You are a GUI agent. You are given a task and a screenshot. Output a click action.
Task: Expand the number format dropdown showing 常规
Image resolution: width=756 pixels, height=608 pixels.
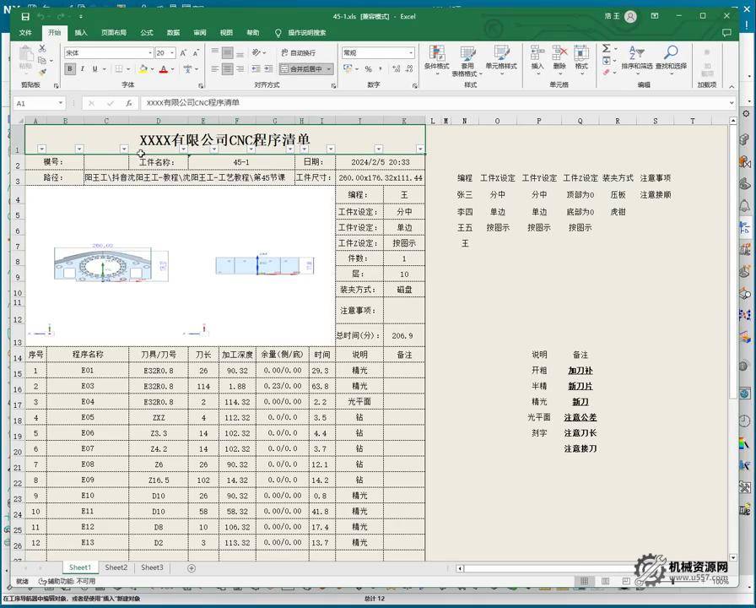point(411,52)
